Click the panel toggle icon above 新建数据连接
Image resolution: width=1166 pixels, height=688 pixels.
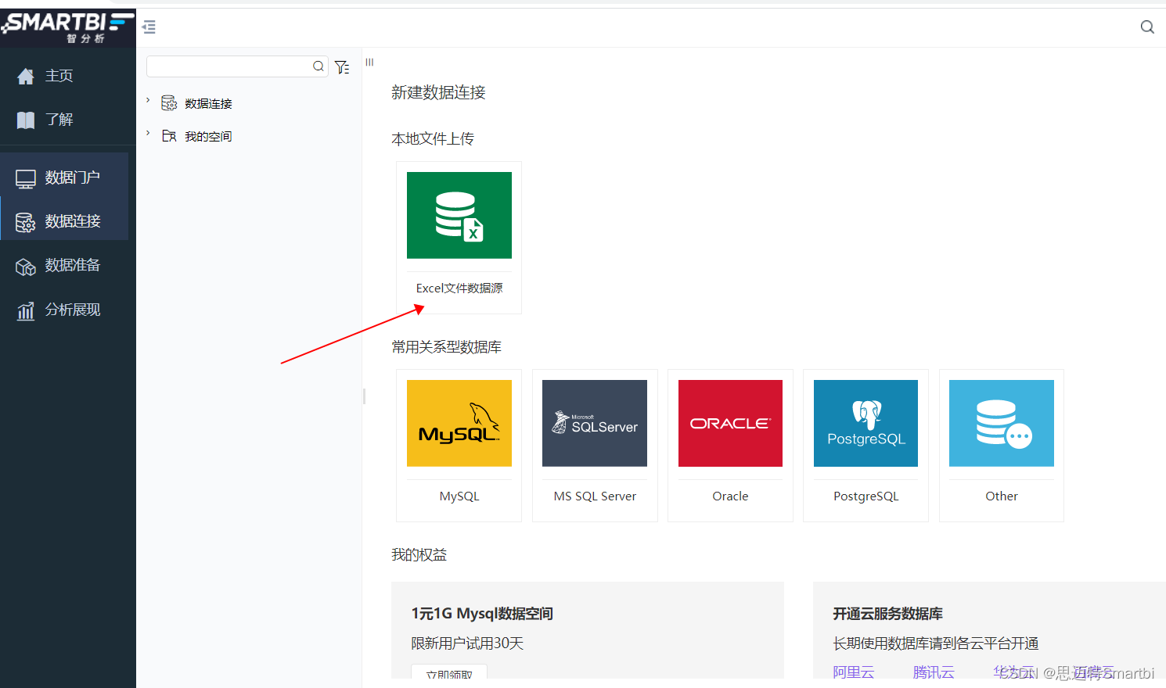click(x=369, y=63)
